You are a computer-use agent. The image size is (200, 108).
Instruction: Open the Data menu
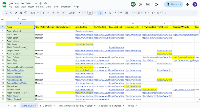coord(48,7)
